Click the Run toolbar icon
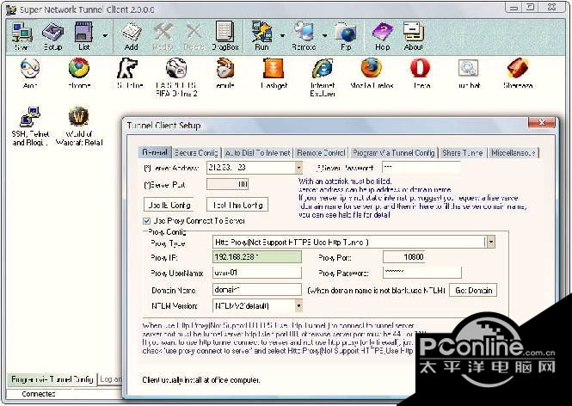The height and width of the screenshot is (406, 572). 261,36
